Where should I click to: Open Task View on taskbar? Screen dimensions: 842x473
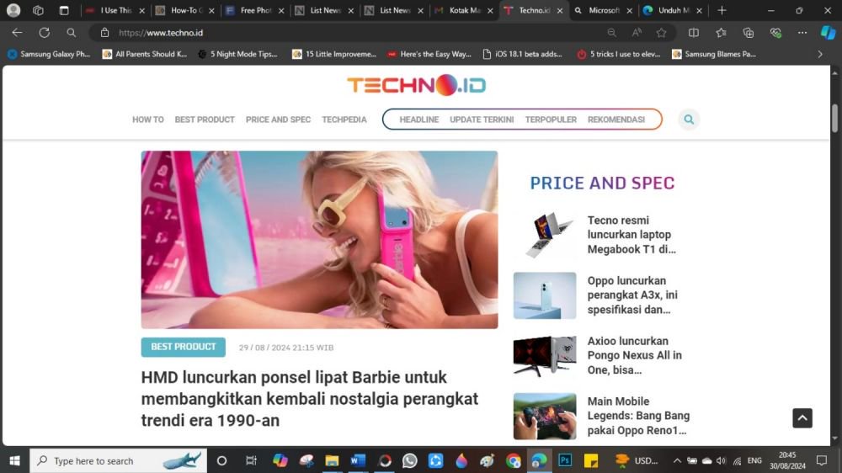(x=251, y=460)
